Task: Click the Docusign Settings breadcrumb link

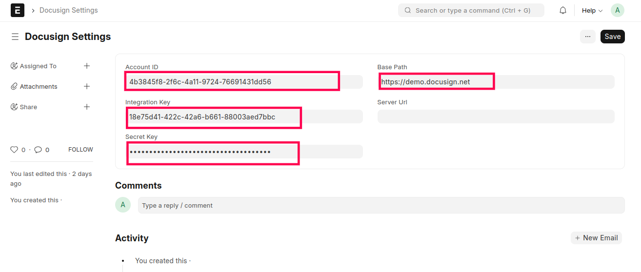Action: coord(69,10)
